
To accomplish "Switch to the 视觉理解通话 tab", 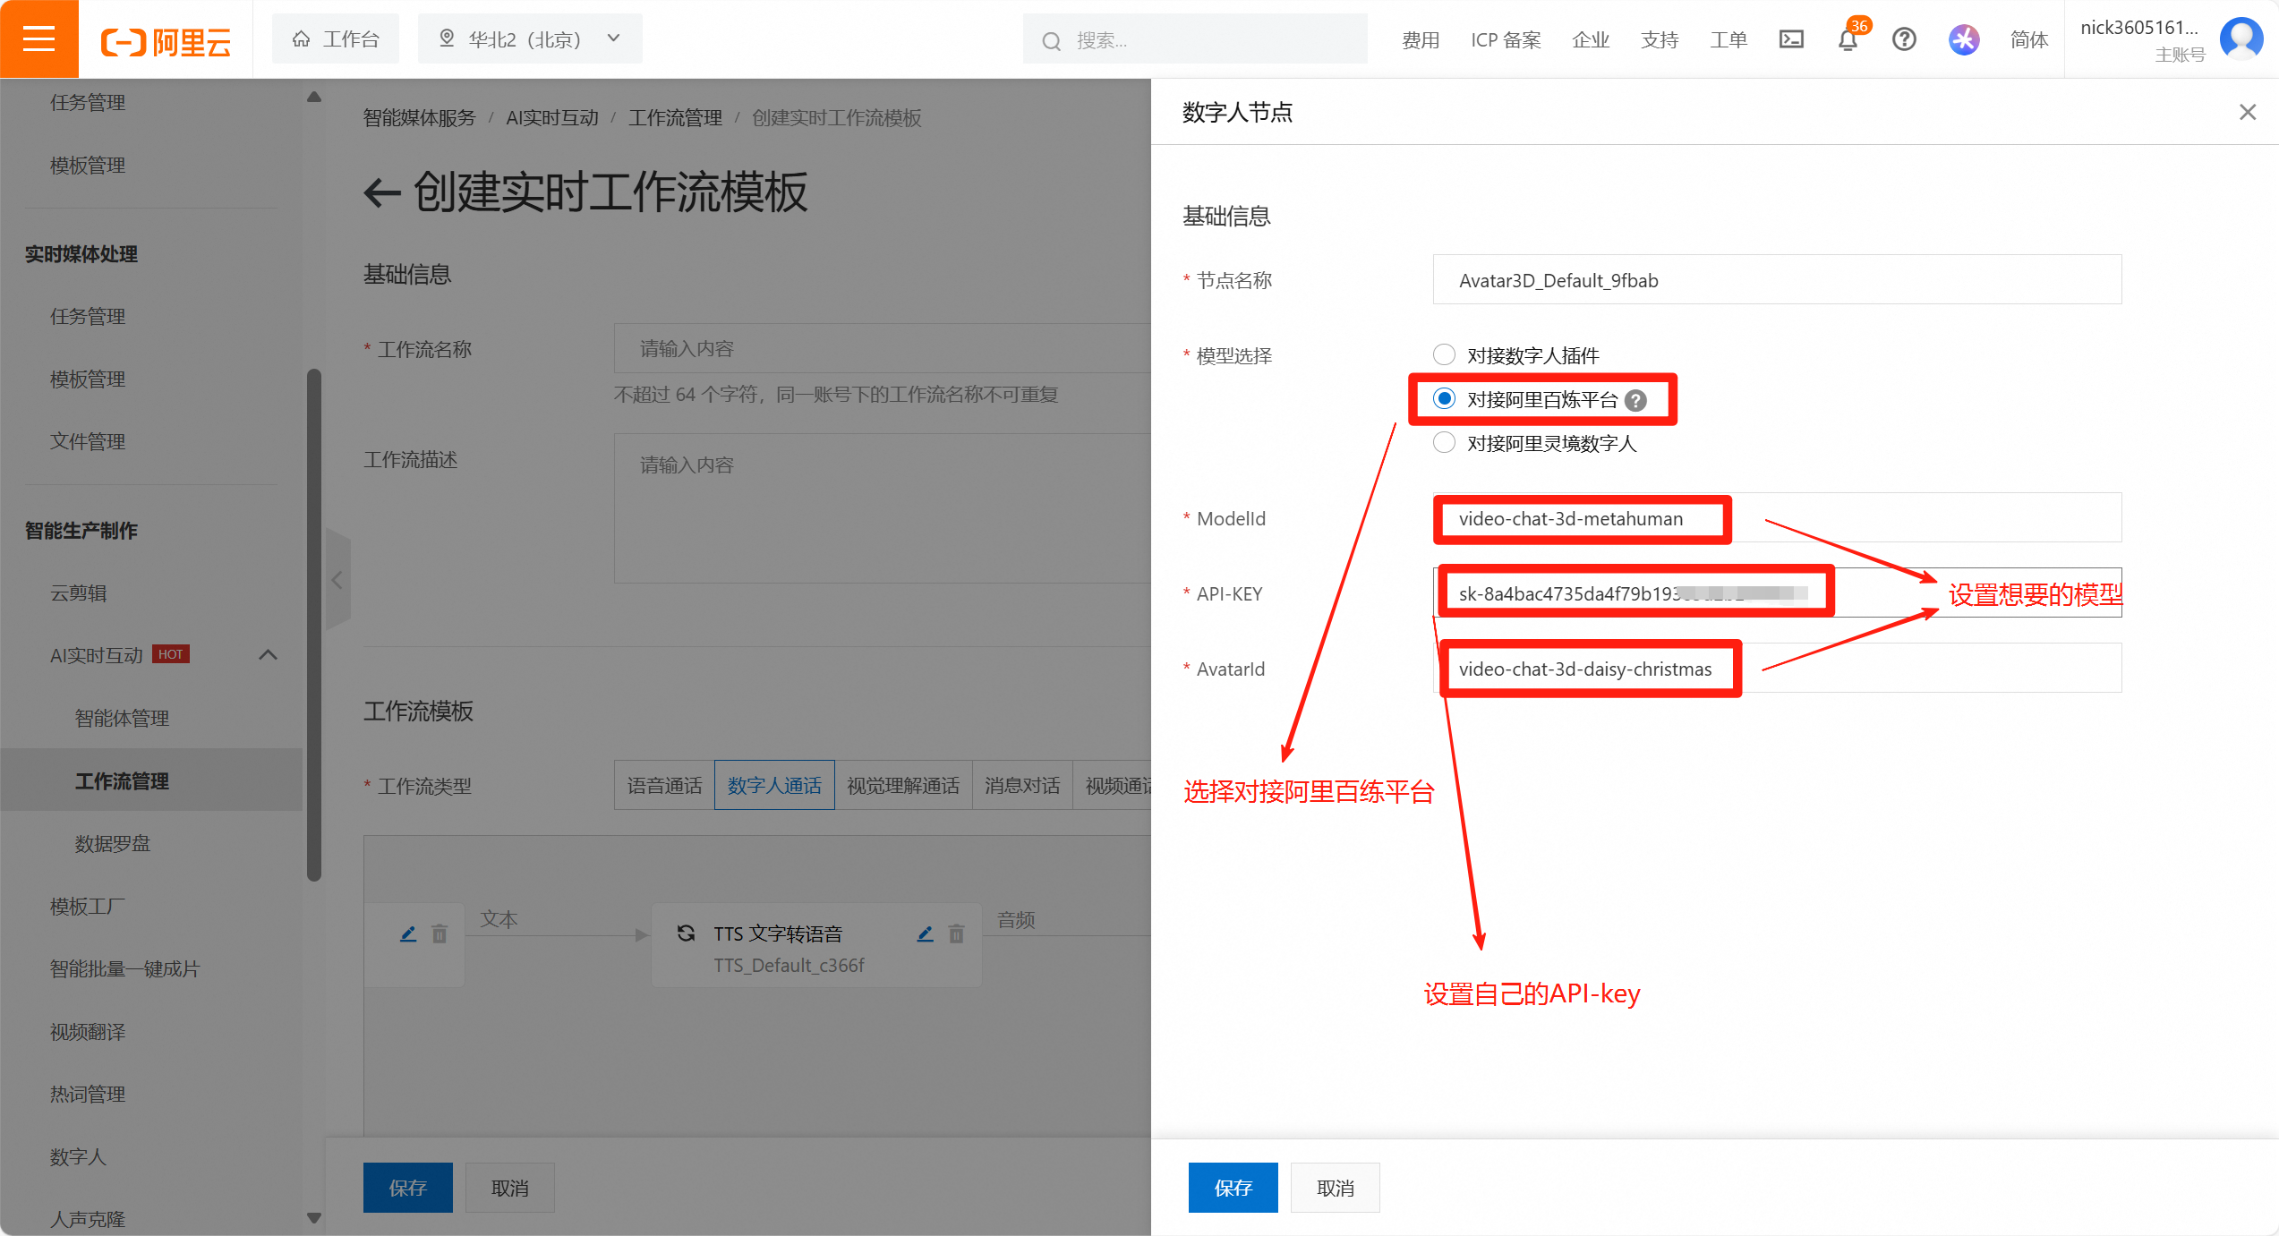I will [x=904, y=785].
